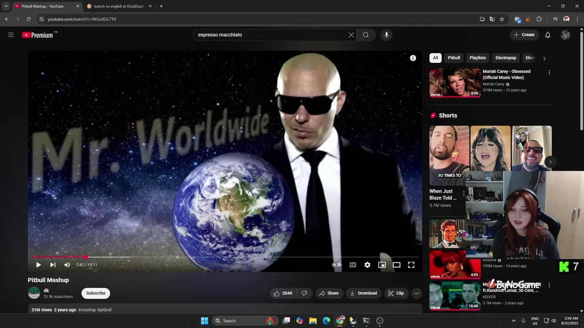This screenshot has height=328, width=584.
Task: Dislike the Pitbull Mashup video
Action: click(x=304, y=293)
